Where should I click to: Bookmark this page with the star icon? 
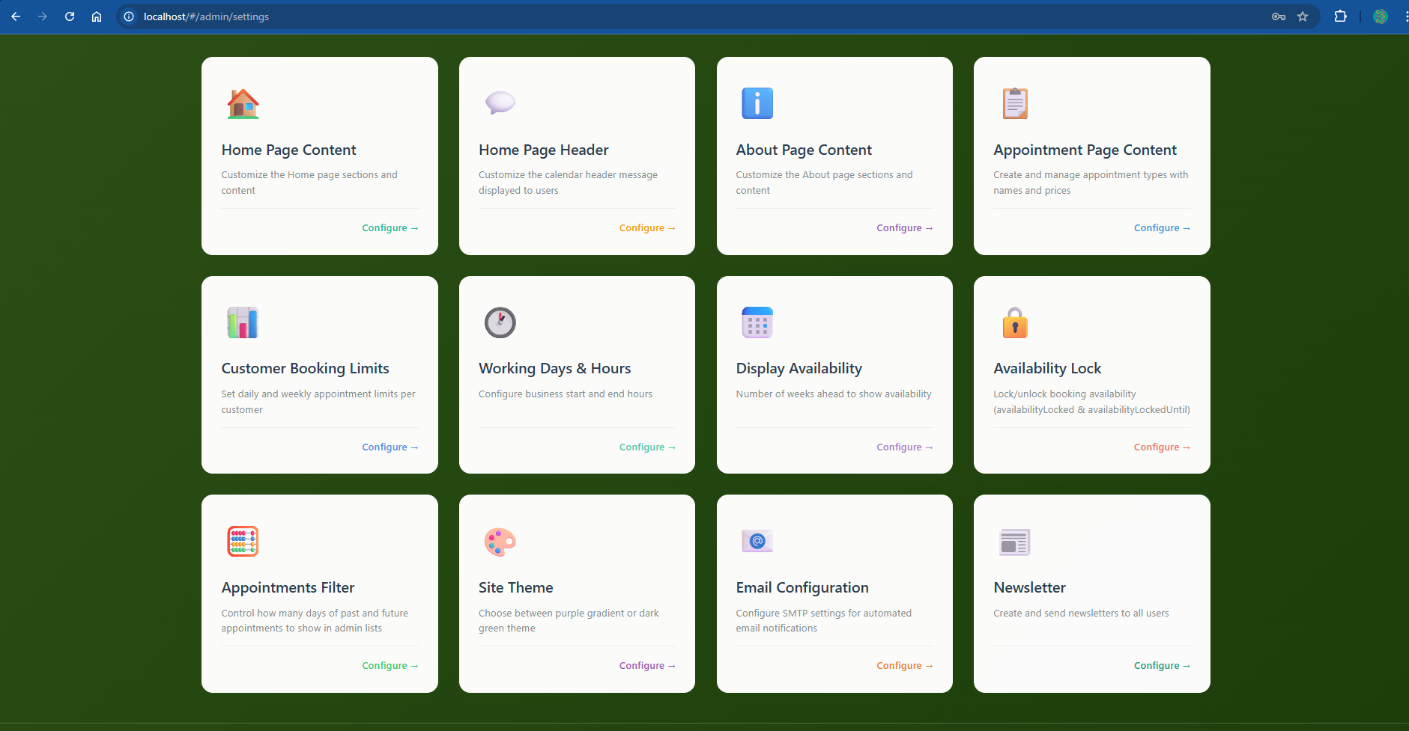(1303, 16)
